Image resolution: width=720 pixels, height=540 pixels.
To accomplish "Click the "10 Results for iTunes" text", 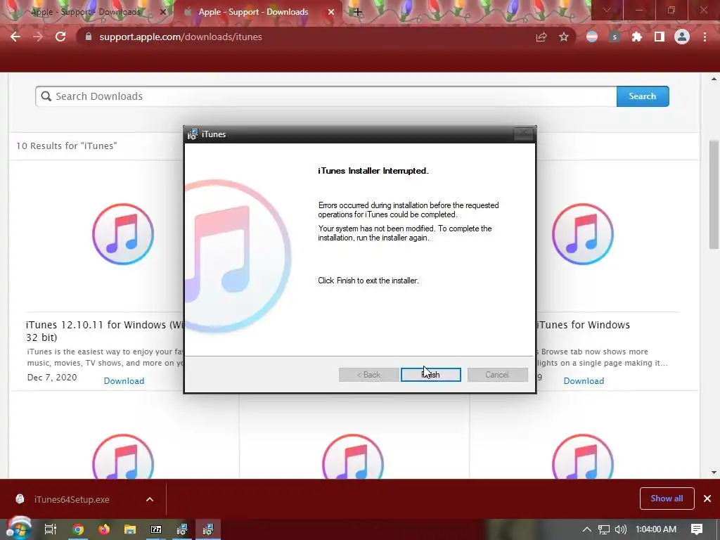I will tap(67, 146).
